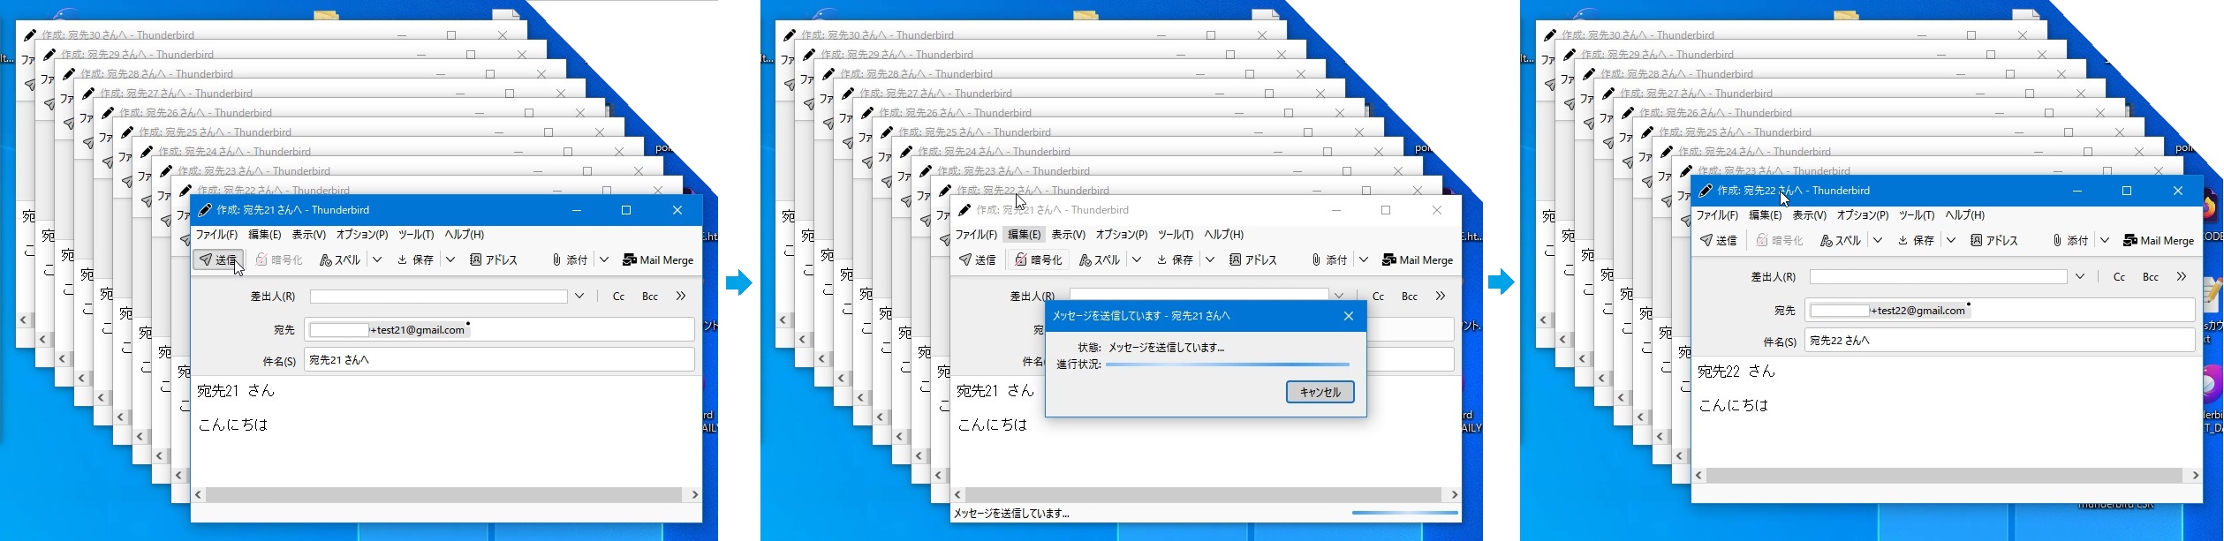The width and height of the screenshot is (2224, 541).
Task: Launch Mail Merge in the 宛先22 window
Action: tap(2159, 240)
